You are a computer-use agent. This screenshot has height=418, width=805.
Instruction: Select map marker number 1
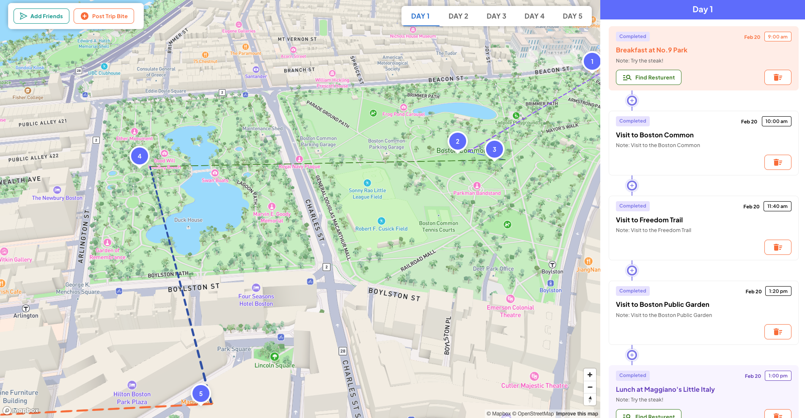point(592,62)
